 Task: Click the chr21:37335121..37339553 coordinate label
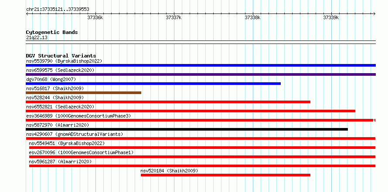[58, 10]
